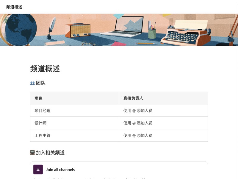Click 使用 @ 添加人员 in the 设计师 row
The height and width of the screenshot is (179, 238).
point(137,123)
